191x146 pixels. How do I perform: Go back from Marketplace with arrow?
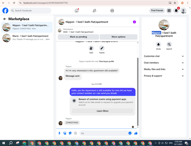5,19
